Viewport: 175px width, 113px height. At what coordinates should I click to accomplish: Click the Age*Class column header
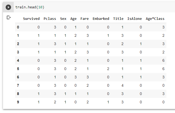[155, 19]
